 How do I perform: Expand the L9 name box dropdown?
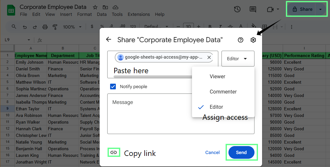(29, 40)
